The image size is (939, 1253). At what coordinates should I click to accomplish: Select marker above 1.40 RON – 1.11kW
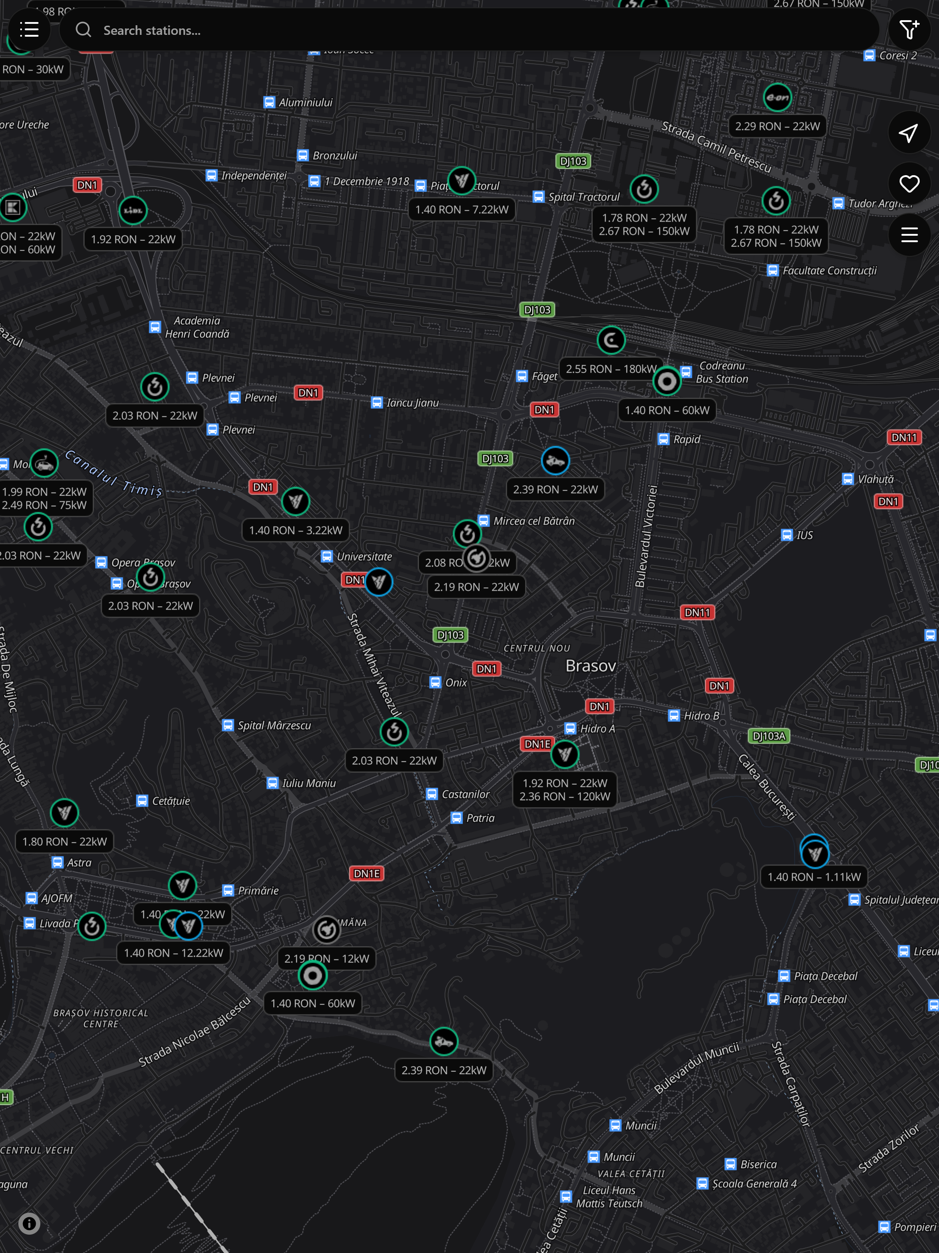(x=814, y=854)
